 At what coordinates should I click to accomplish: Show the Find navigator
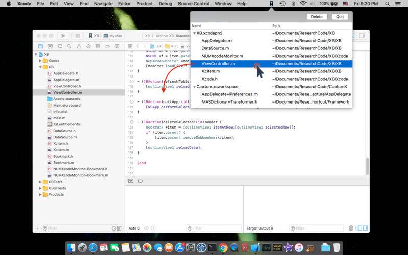69,46
